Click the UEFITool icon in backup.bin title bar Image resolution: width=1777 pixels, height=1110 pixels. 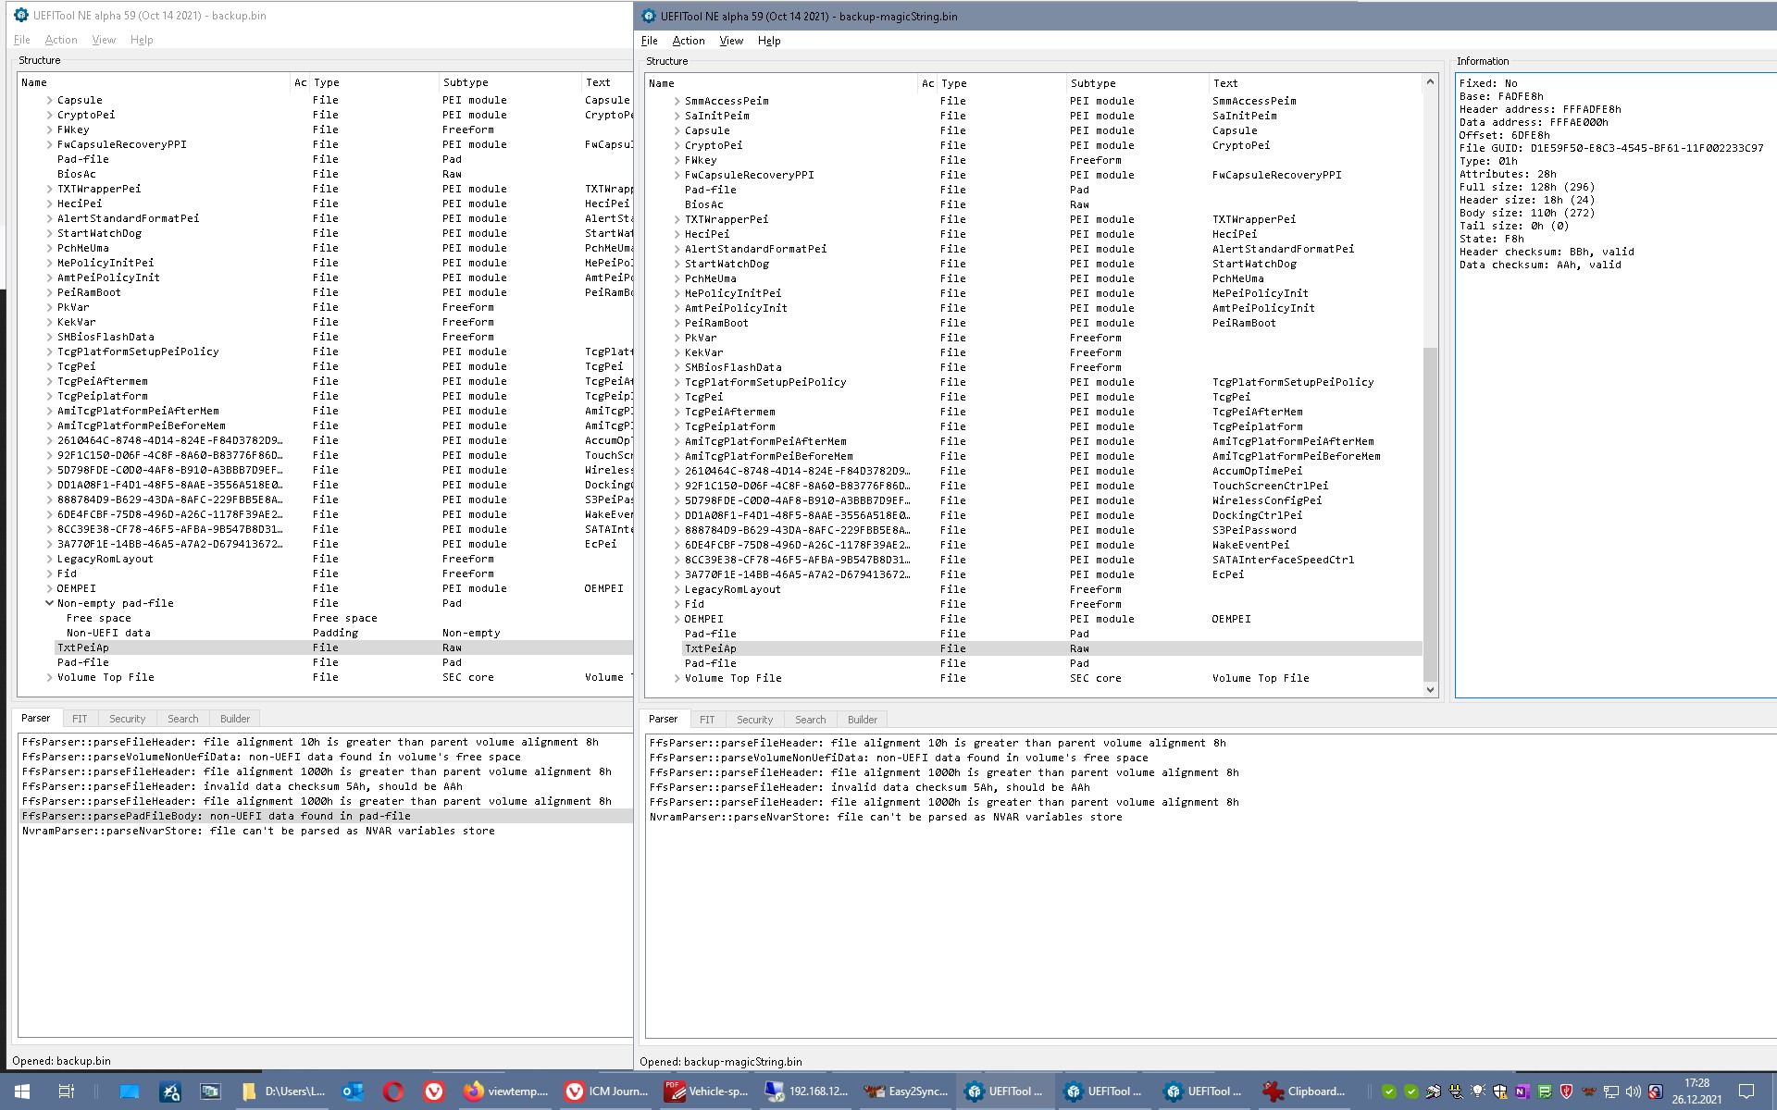coord(20,15)
